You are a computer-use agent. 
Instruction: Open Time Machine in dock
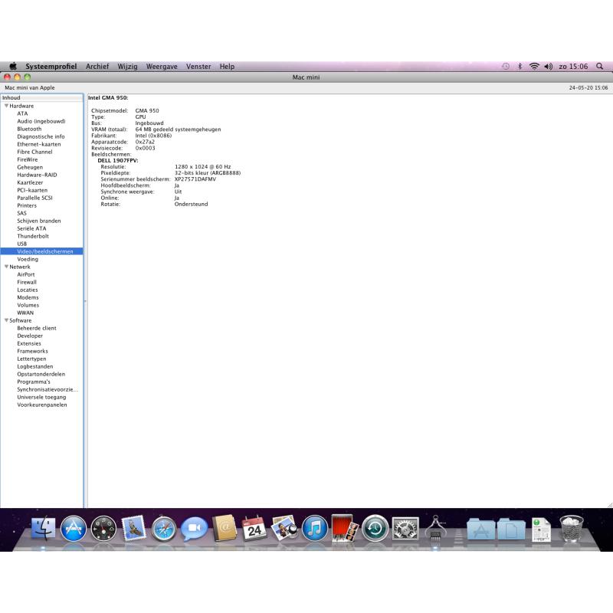(x=375, y=528)
